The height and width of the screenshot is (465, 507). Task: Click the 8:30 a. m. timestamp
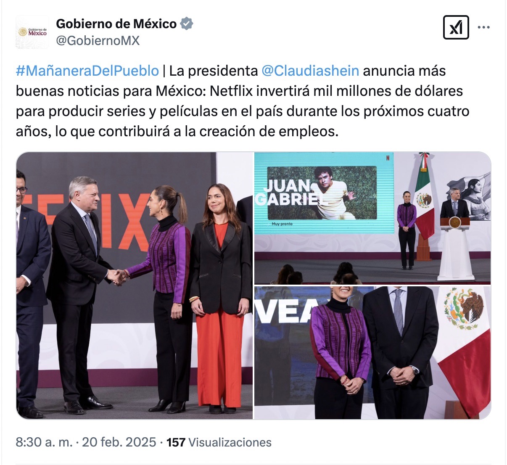point(44,442)
